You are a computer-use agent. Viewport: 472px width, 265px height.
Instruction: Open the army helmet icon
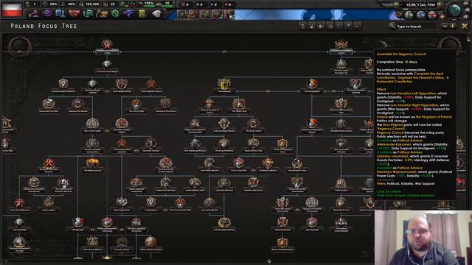coord(156,13)
